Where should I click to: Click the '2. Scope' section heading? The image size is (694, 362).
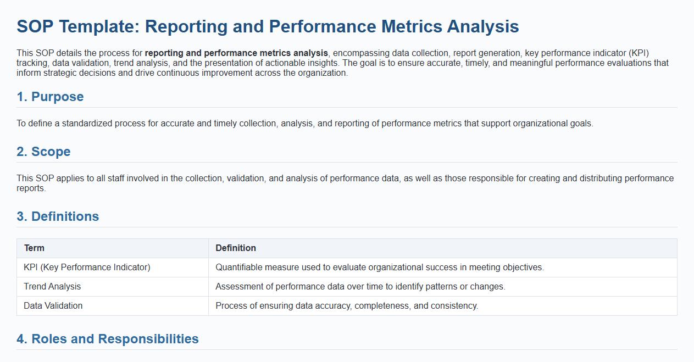43,152
